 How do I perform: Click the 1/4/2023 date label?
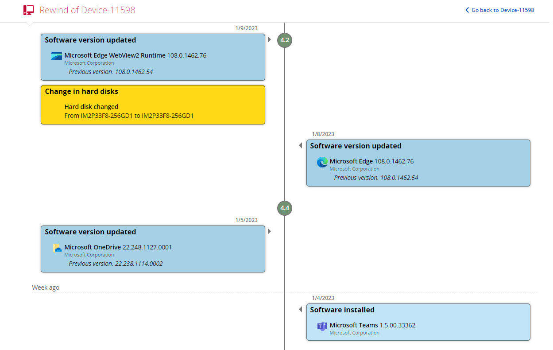(323, 298)
